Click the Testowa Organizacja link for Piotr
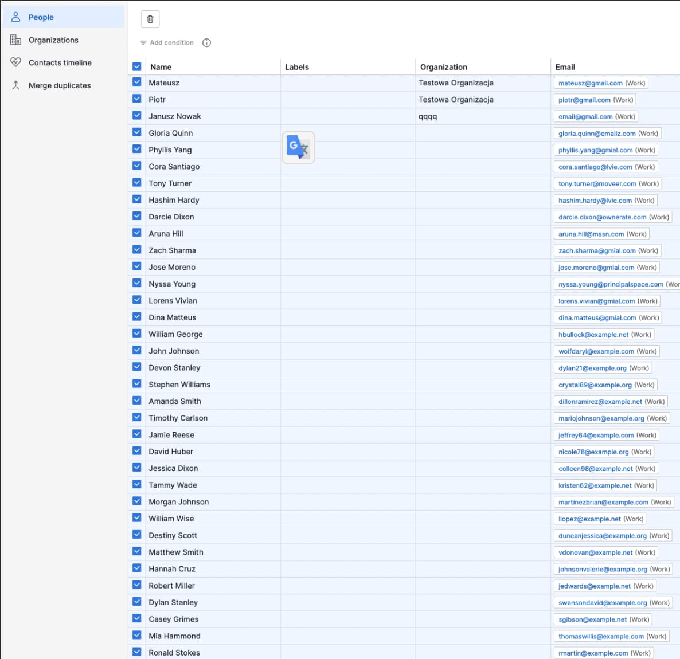The image size is (680, 659). (456, 100)
